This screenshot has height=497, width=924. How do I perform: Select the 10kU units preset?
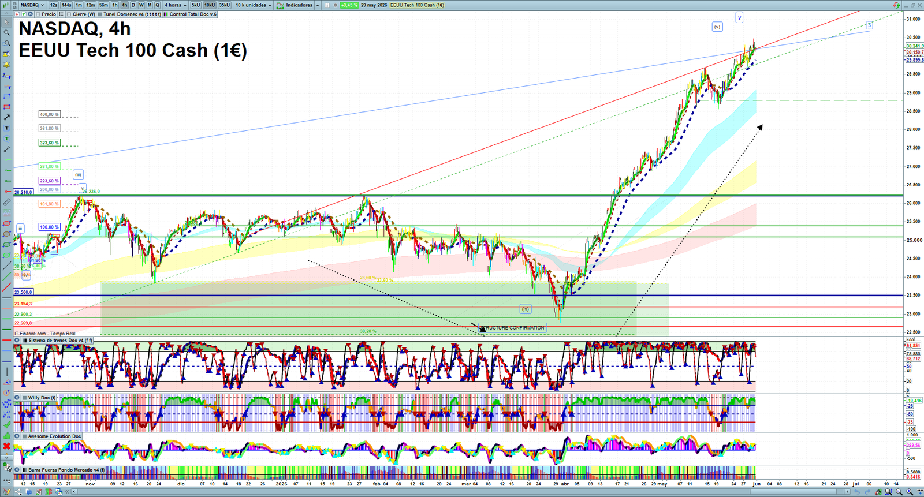point(210,5)
